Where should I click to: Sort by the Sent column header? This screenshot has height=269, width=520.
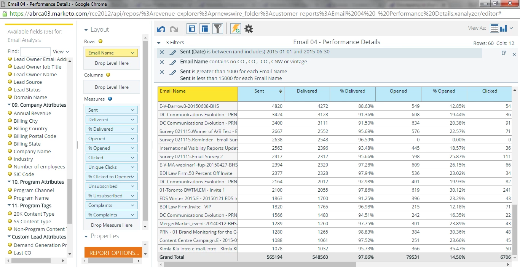point(261,94)
